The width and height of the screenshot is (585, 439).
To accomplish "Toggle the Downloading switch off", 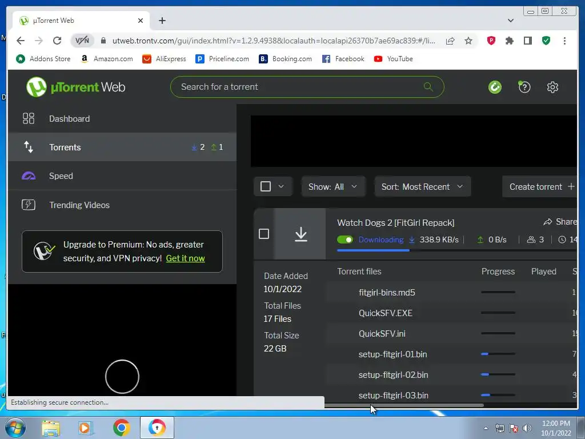I will 344,240.
